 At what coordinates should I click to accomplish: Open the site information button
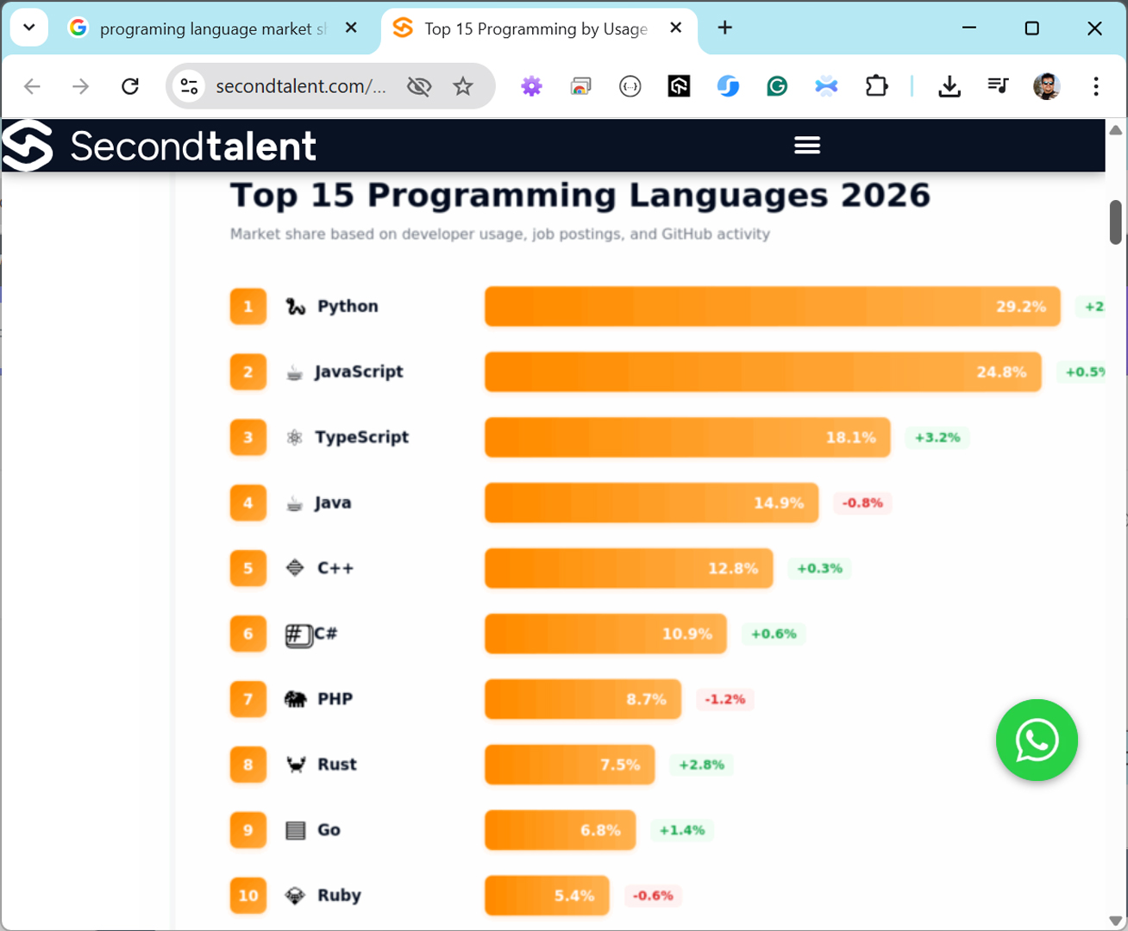click(189, 86)
